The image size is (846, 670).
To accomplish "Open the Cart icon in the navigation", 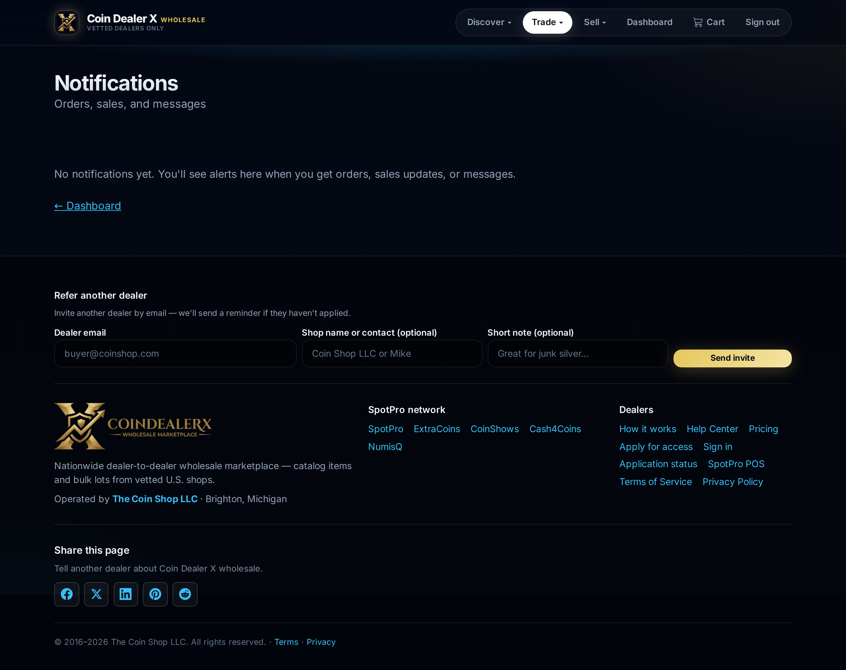I will [709, 22].
